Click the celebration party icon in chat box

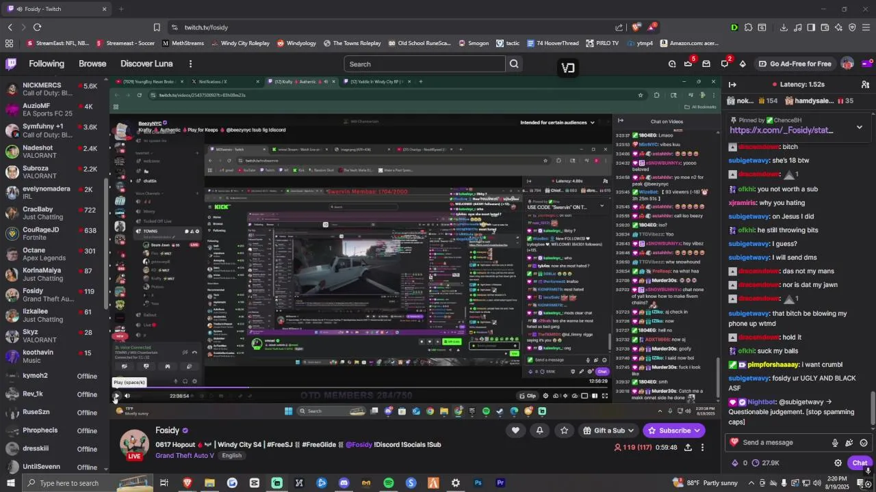tap(849, 443)
